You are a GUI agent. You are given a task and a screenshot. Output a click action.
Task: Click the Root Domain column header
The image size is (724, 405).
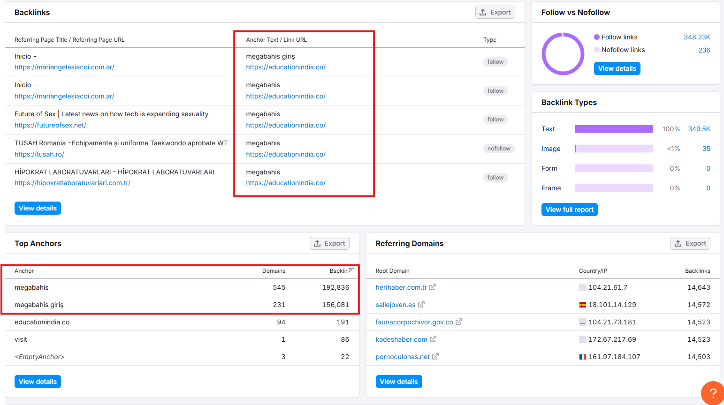tap(393, 271)
